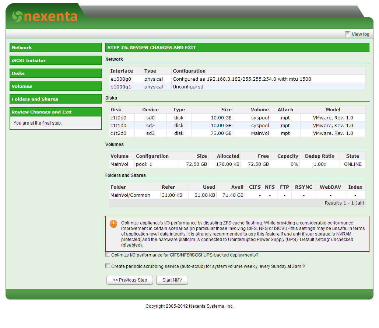Click the FTP column header
Screen dimensions: 379x328
(x=284, y=187)
